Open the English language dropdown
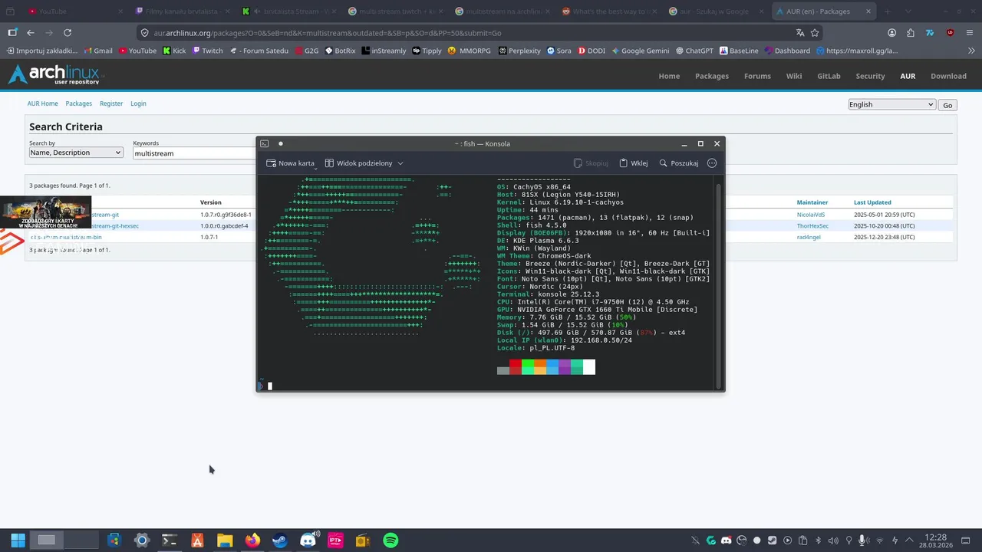The image size is (982, 552). pos(892,104)
